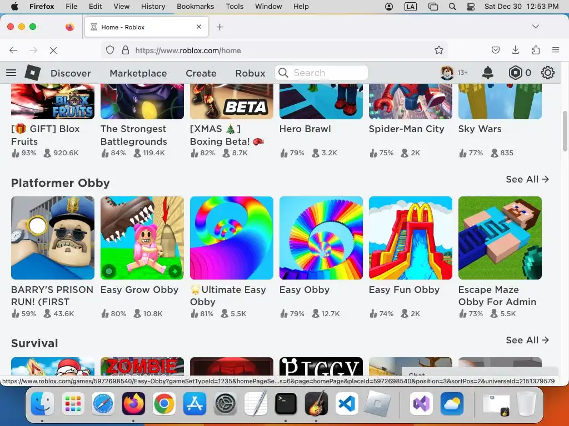
Task: Open Spider-Man City game title
Action: click(x=406, y=129)
